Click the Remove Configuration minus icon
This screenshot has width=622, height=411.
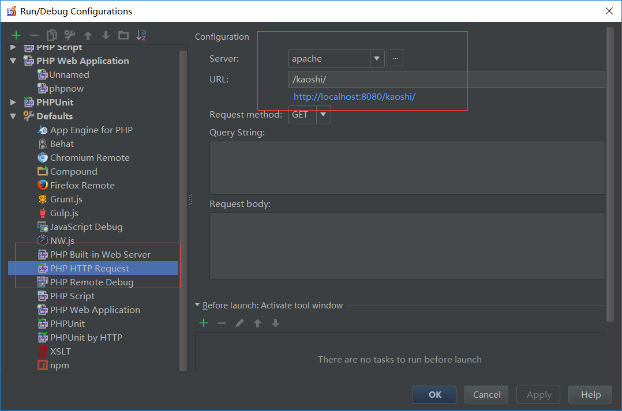coord(34,36)
